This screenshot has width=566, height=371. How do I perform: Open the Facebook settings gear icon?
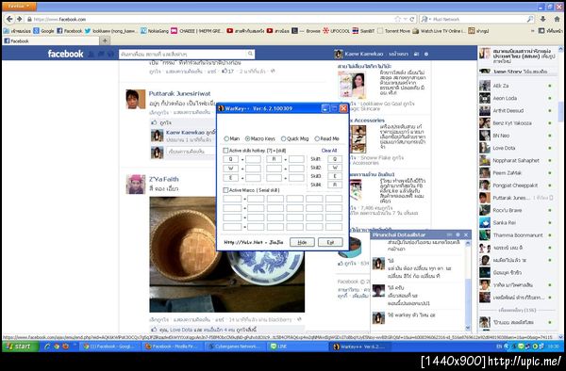426,54
